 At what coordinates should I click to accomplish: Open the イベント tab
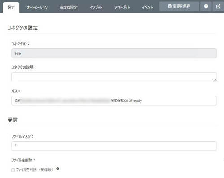(x=147, y=8)
